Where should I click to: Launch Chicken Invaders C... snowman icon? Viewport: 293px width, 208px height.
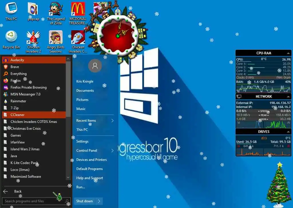pyautogui.click(x=78, y=41)
